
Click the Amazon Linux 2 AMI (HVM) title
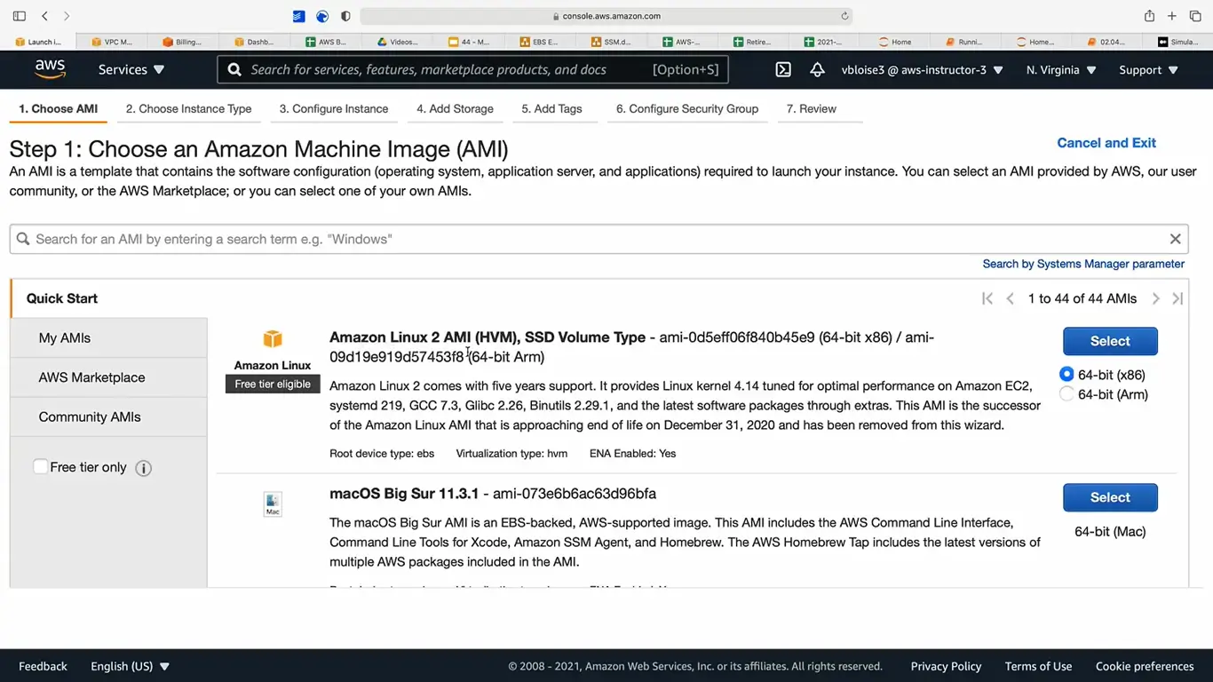pos(488,337)
